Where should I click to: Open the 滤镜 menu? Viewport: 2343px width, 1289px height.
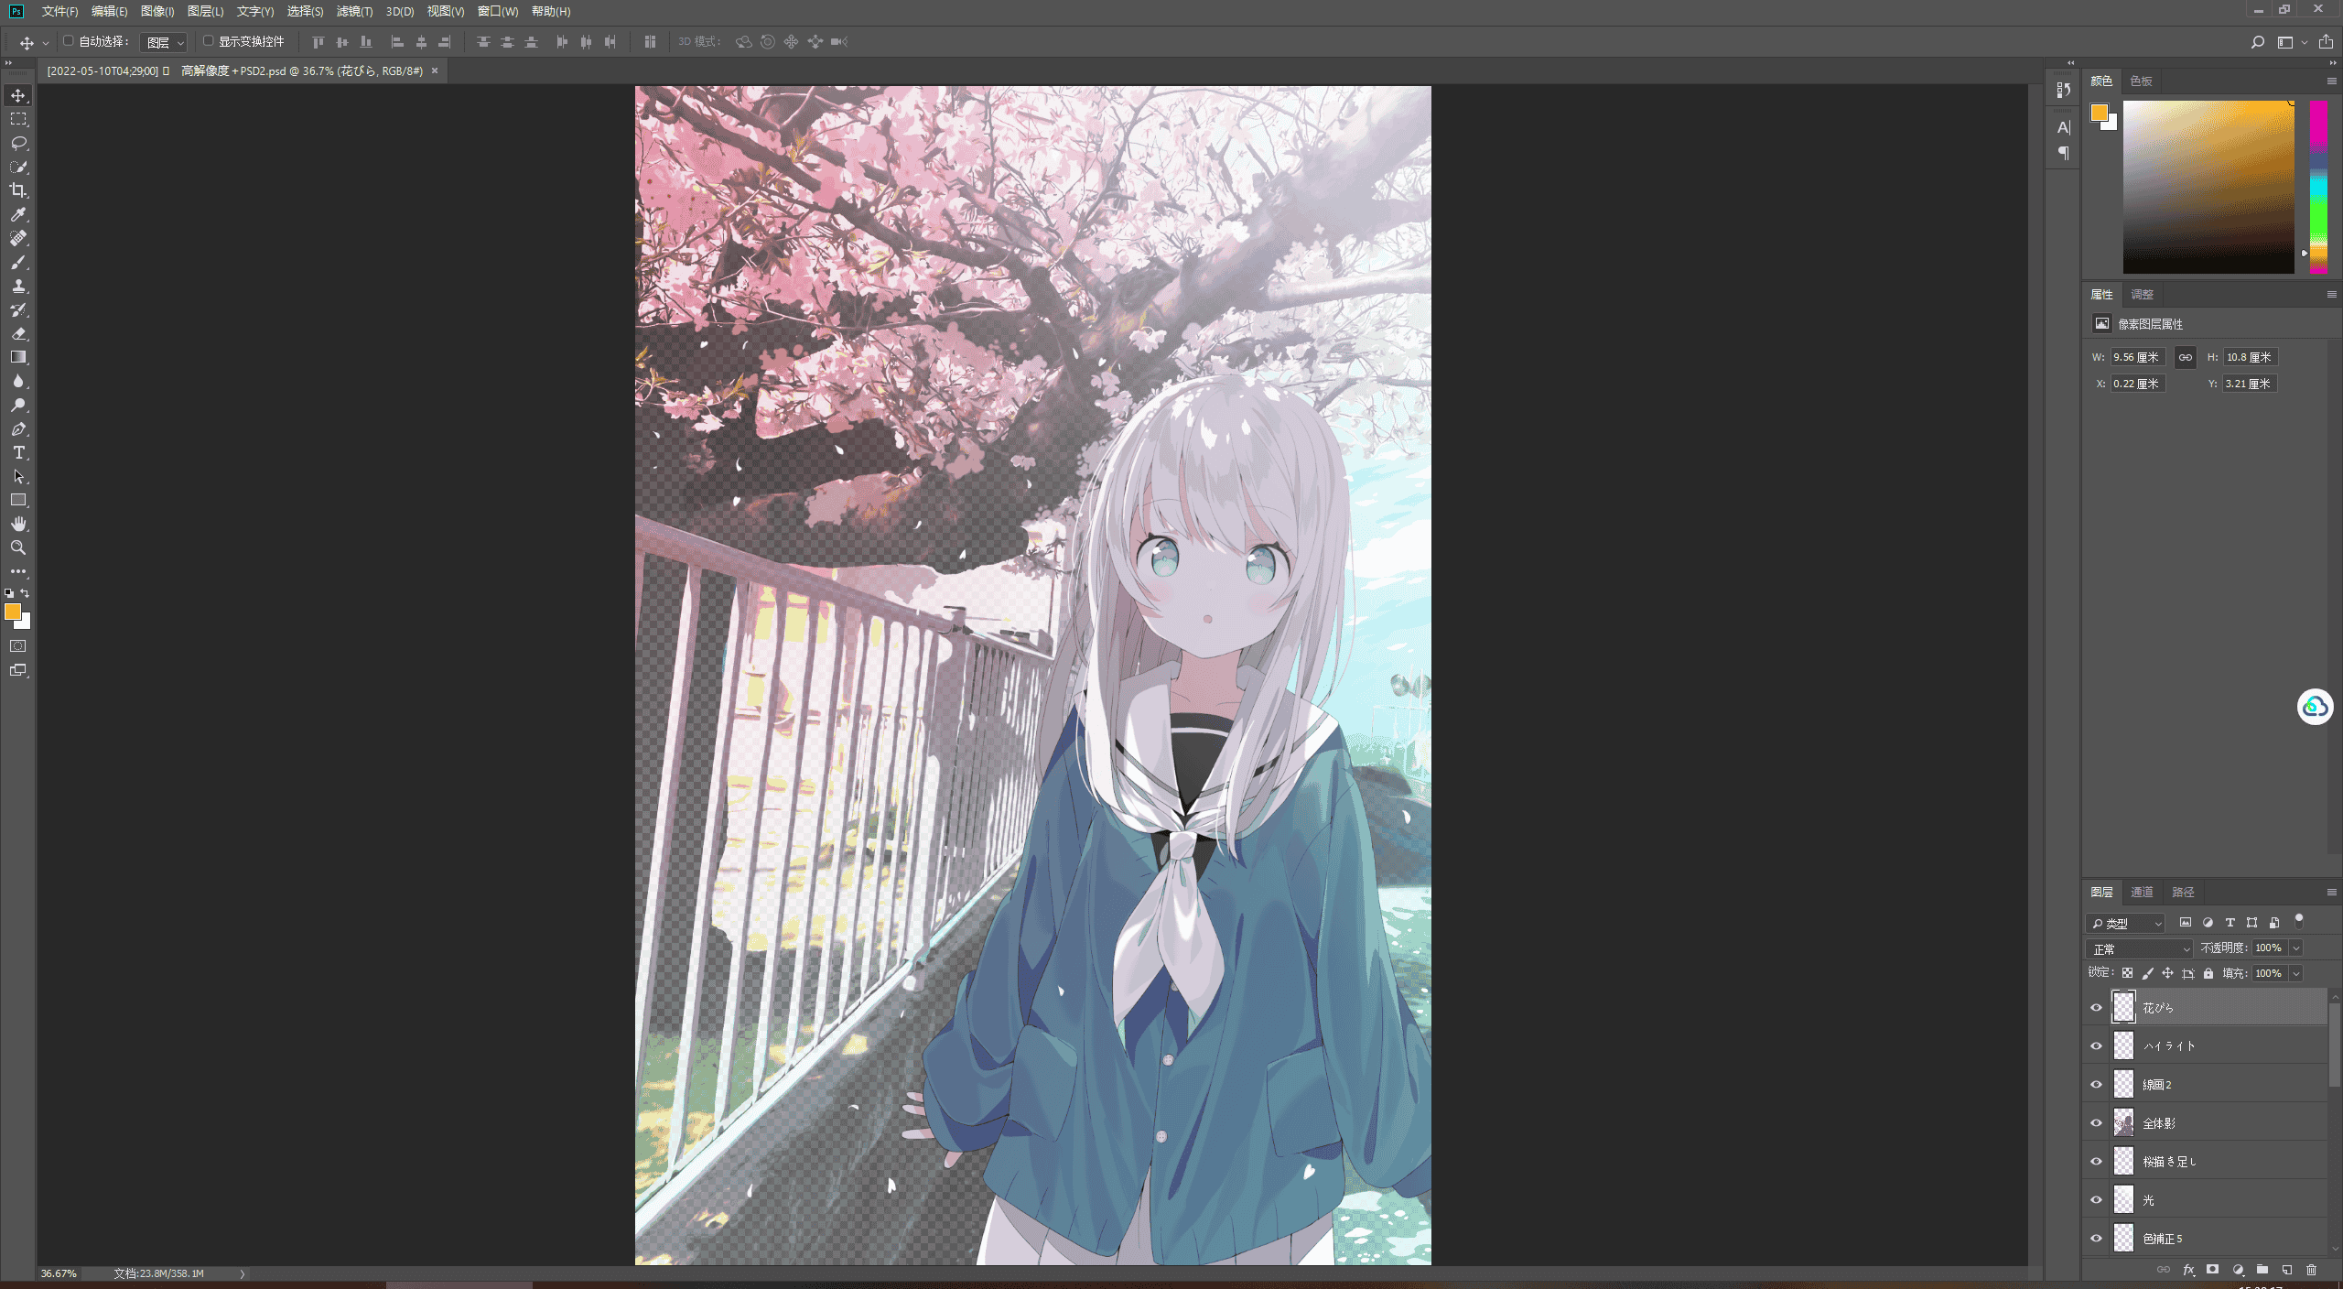(x=354, y=11)
